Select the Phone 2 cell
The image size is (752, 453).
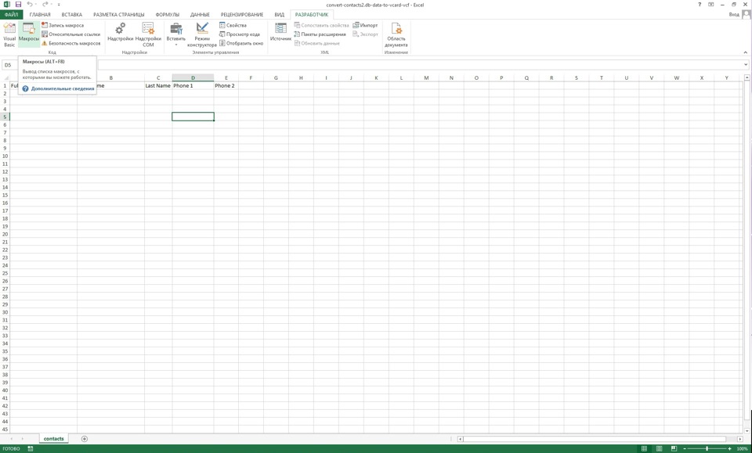[x=226, y=86]
